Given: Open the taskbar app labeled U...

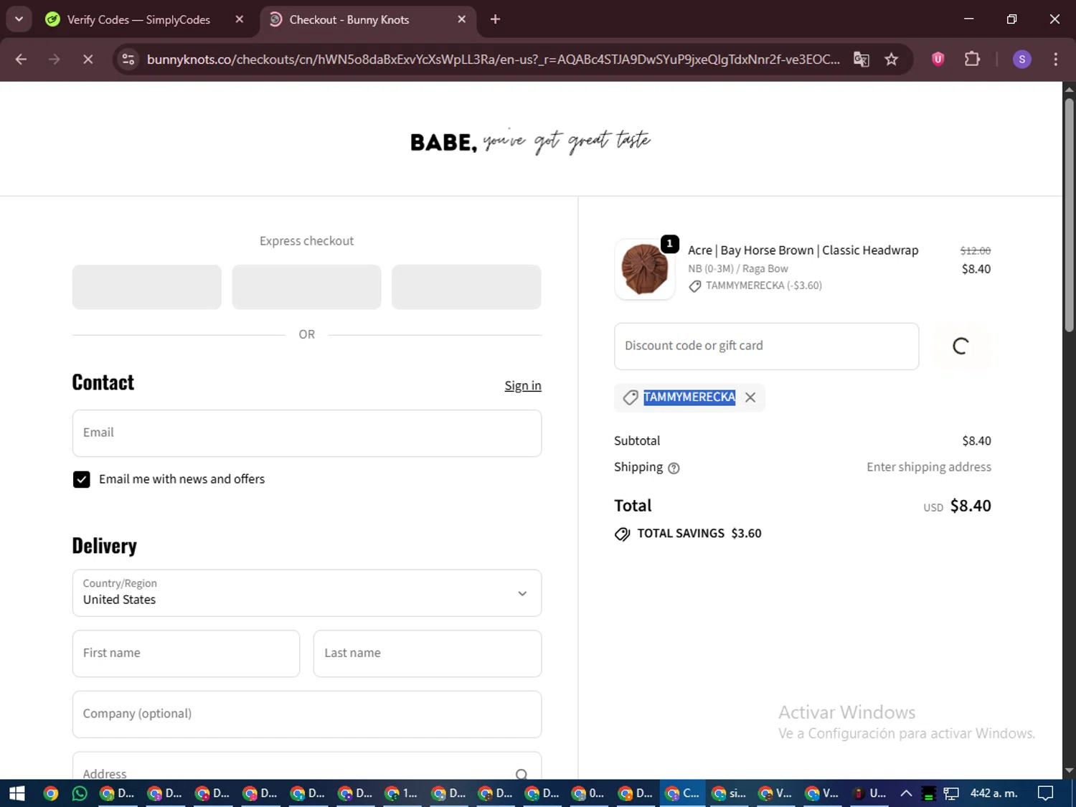Looking at the screenshot, I should point(869,793).
